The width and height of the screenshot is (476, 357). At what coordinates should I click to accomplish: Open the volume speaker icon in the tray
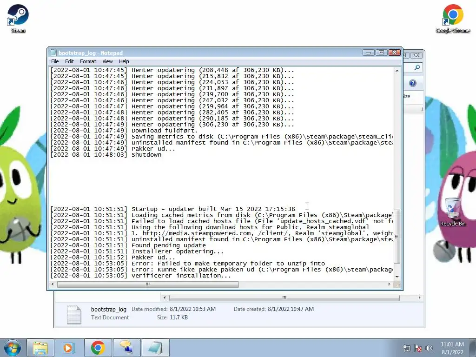429,348
